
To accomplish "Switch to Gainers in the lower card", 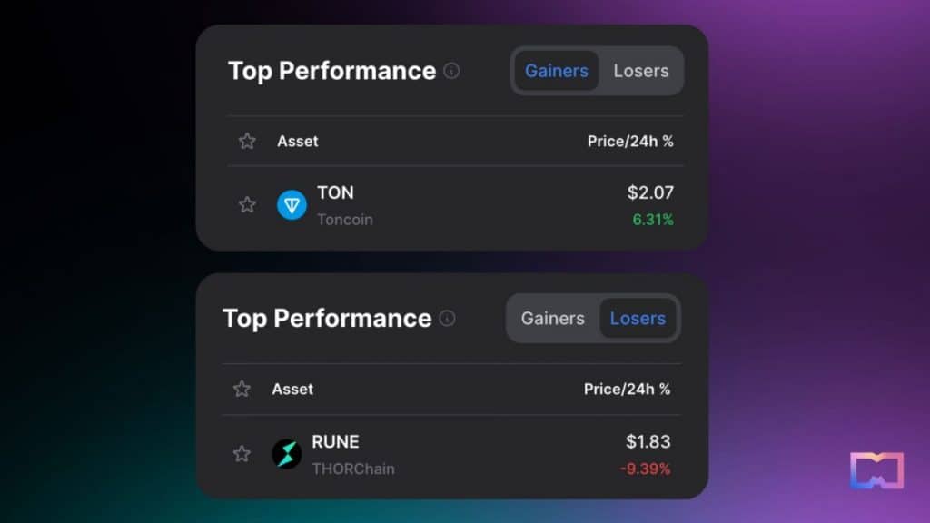I will 553,319.
